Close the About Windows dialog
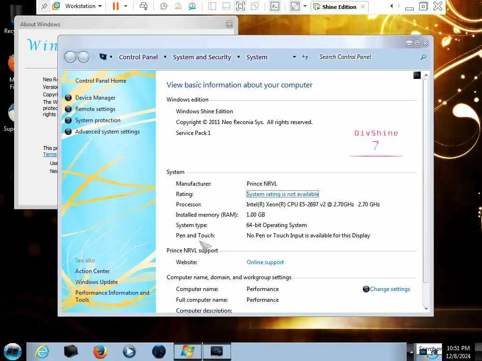 pyautogui.click(x=229, y=24)
